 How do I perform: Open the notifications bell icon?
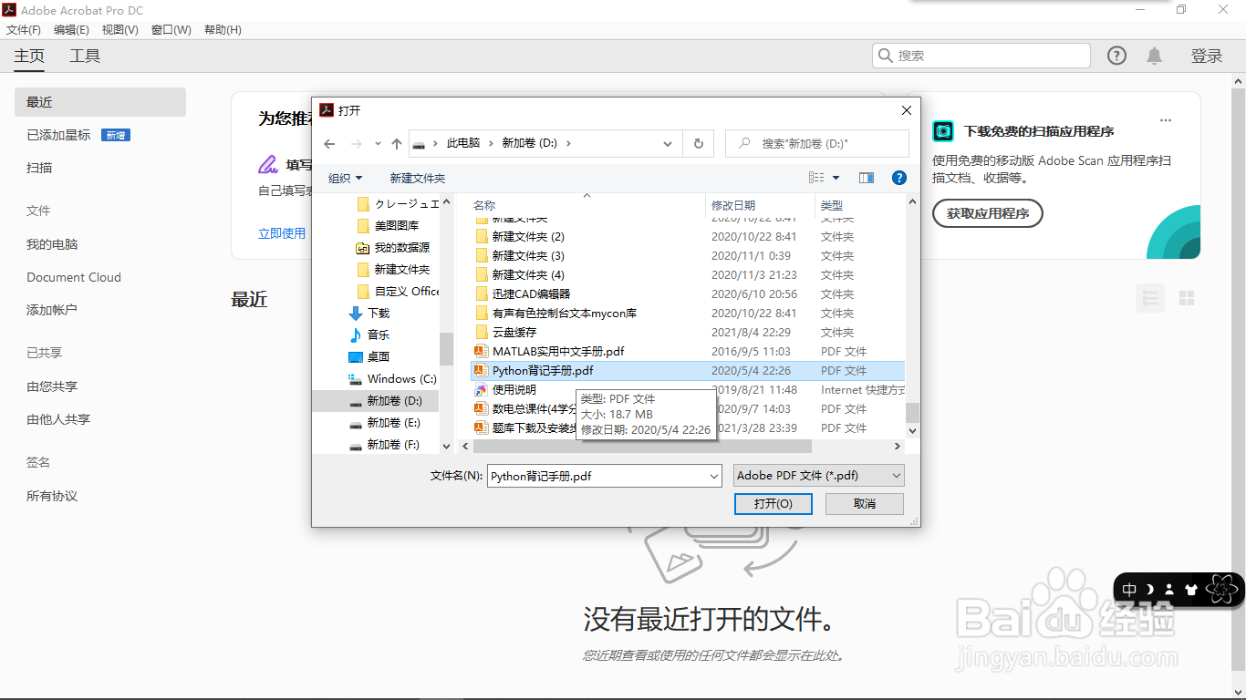(x=1154, y=55)
